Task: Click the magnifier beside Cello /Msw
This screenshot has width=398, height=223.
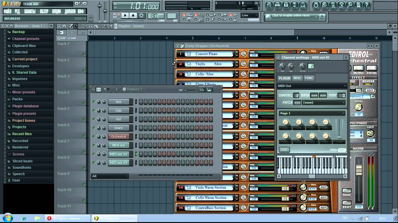Action: (x=244, y=74)
